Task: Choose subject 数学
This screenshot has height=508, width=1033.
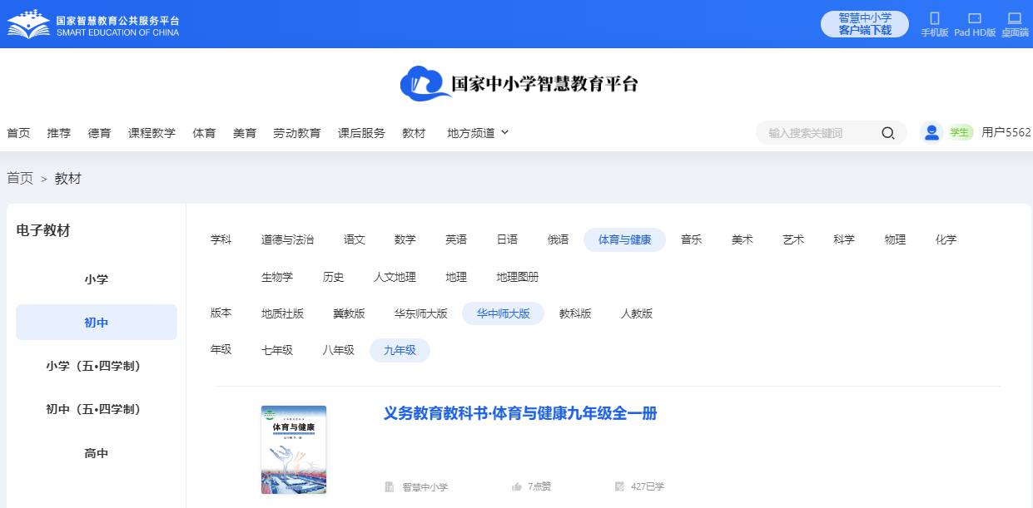Action: click(405, 239)
